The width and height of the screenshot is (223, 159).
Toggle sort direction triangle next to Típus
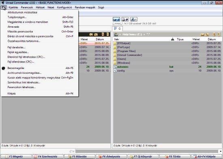pyautogui.click(x=172, y=39)
